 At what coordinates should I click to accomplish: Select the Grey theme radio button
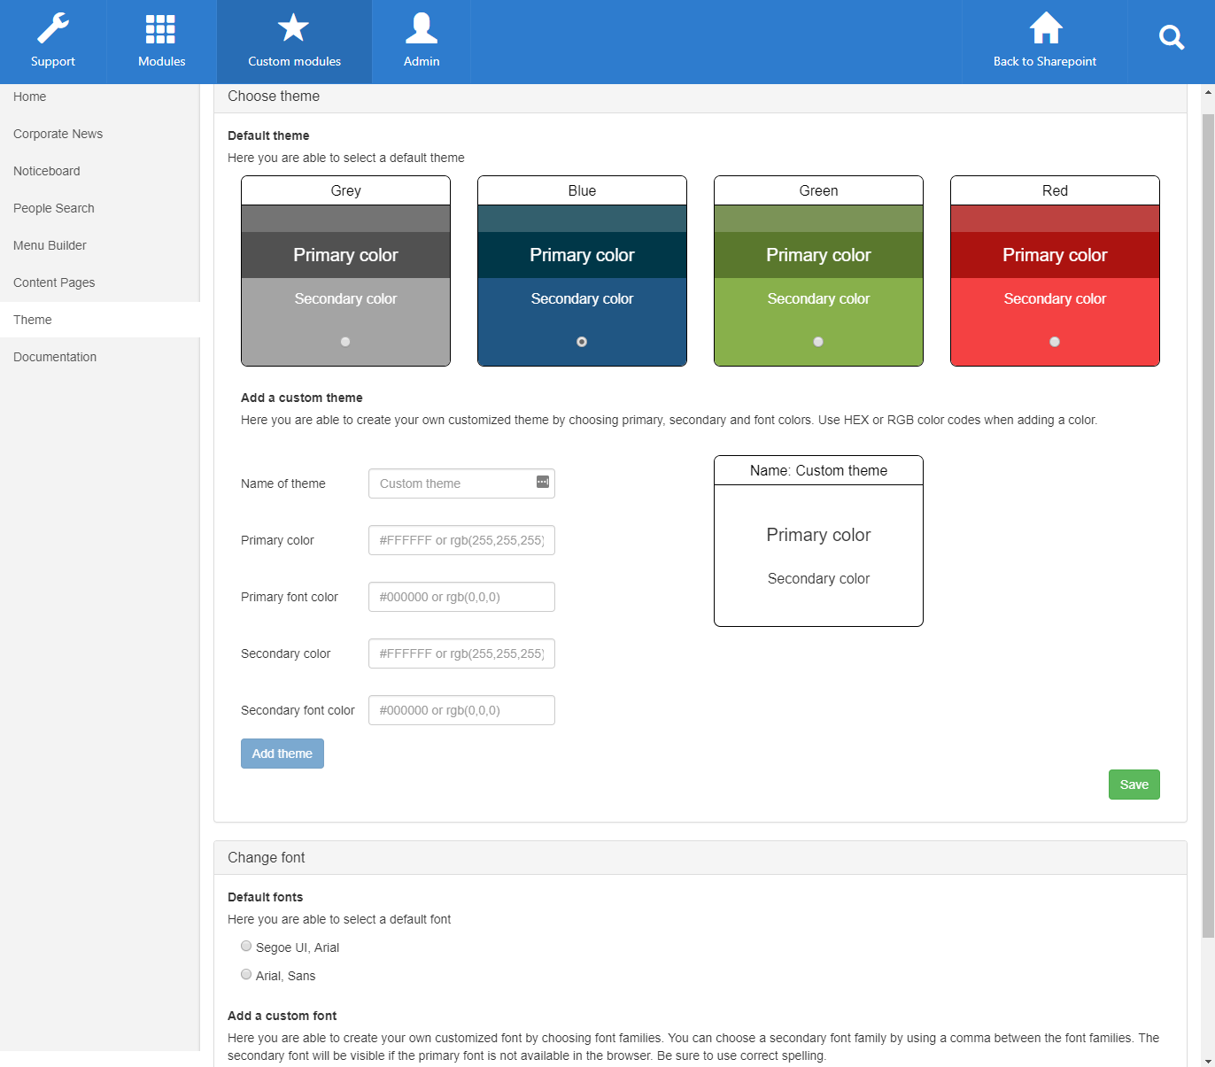coord(345,342)
